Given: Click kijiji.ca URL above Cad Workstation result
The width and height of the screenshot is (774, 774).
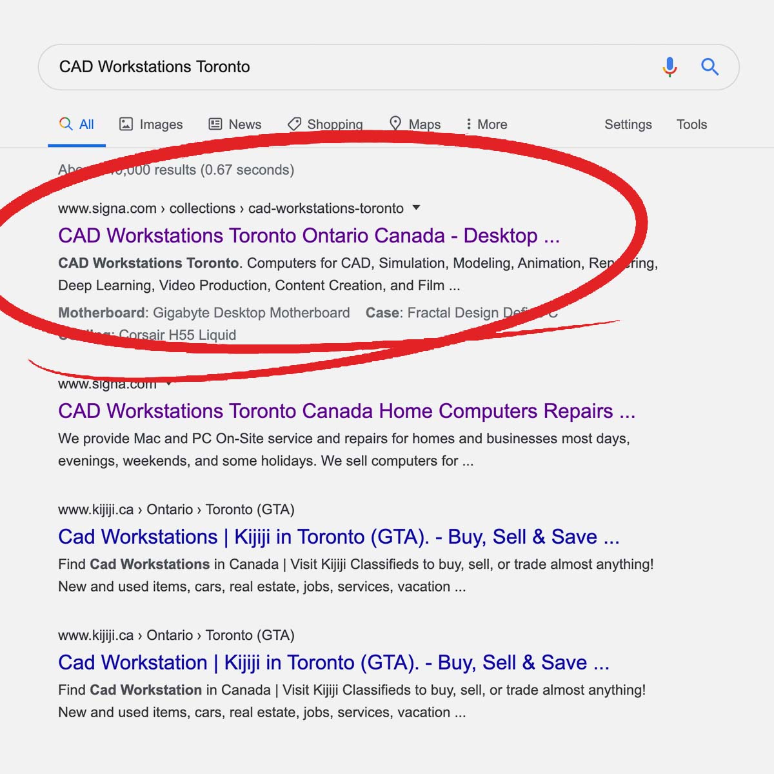Looking at the screenshot, I should 176,635.
